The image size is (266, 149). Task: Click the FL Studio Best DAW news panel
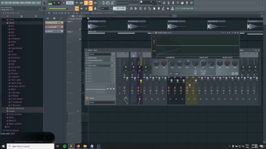tap(186, 8)
